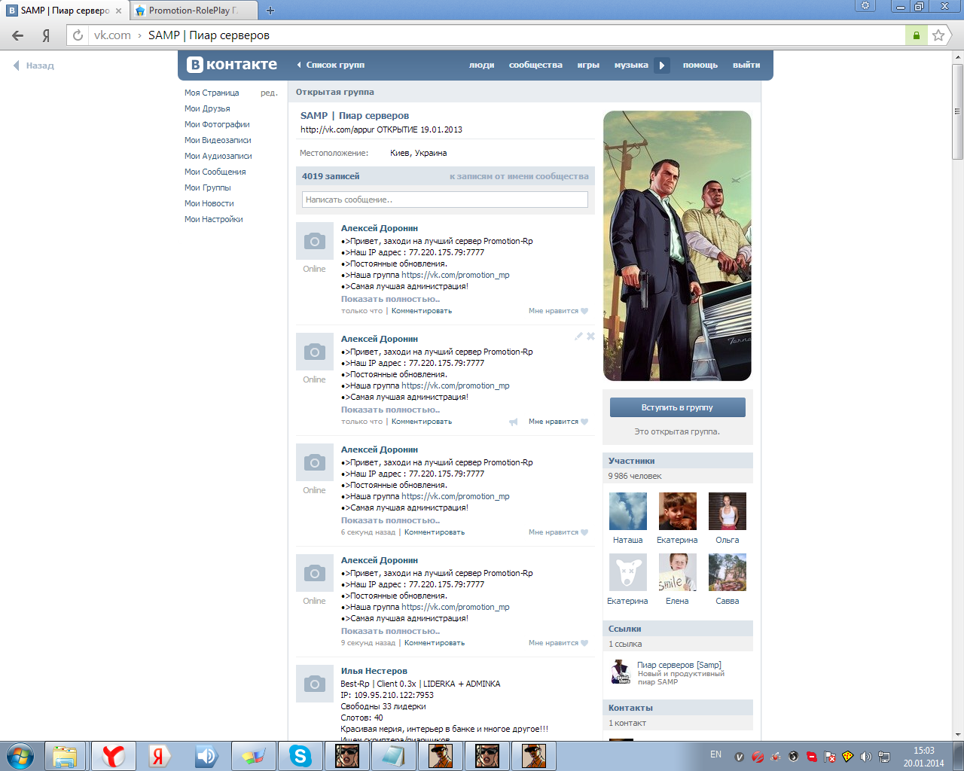This screenshot has width=964, height=771.
Task: Click the music play button in VK header
Action: 662,66
